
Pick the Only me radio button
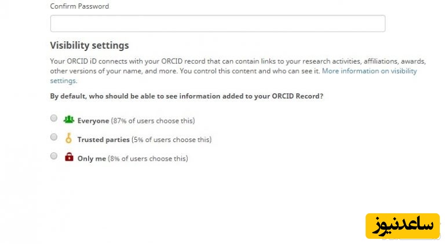[x=54, y=156]
